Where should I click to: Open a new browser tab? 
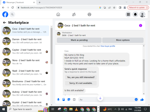pyautogui.click(x=40, y=2)
